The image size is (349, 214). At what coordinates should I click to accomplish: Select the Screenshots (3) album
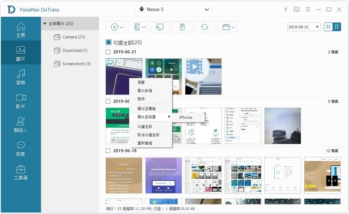click(72, 64)
